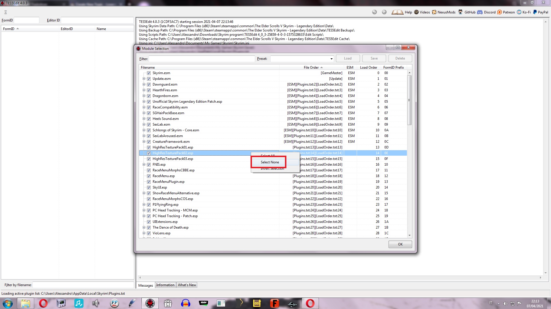Open the orange F app on taskbar
The height and width of the screenshot is (309, 551).
(275, 303)
